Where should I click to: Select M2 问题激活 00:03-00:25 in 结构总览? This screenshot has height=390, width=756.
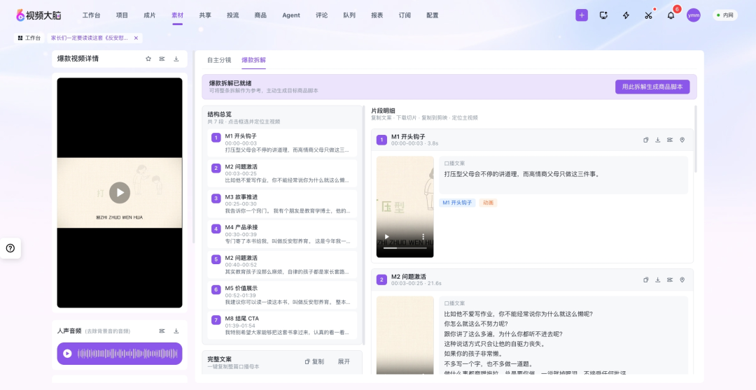282,173
